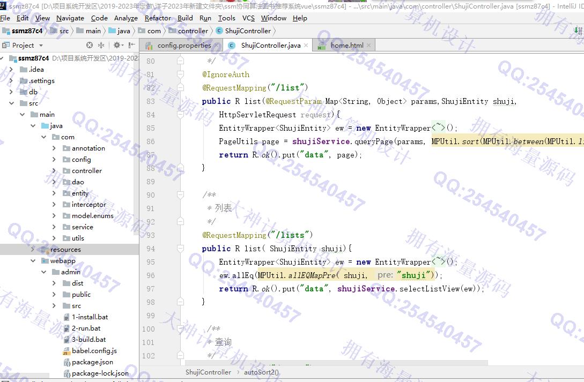584x382 pixels.
Task: Select the public folder in tree
Action: (x=81, y=295)
